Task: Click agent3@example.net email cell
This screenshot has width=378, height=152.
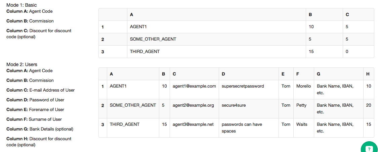Action: (194, 128)
